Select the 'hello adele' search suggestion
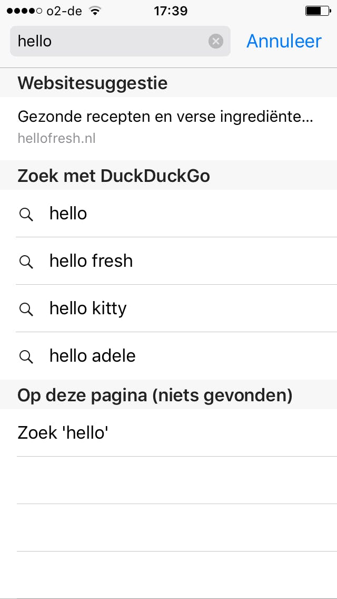The height and width of the screenshot is (599, 337). pos(93,356)
